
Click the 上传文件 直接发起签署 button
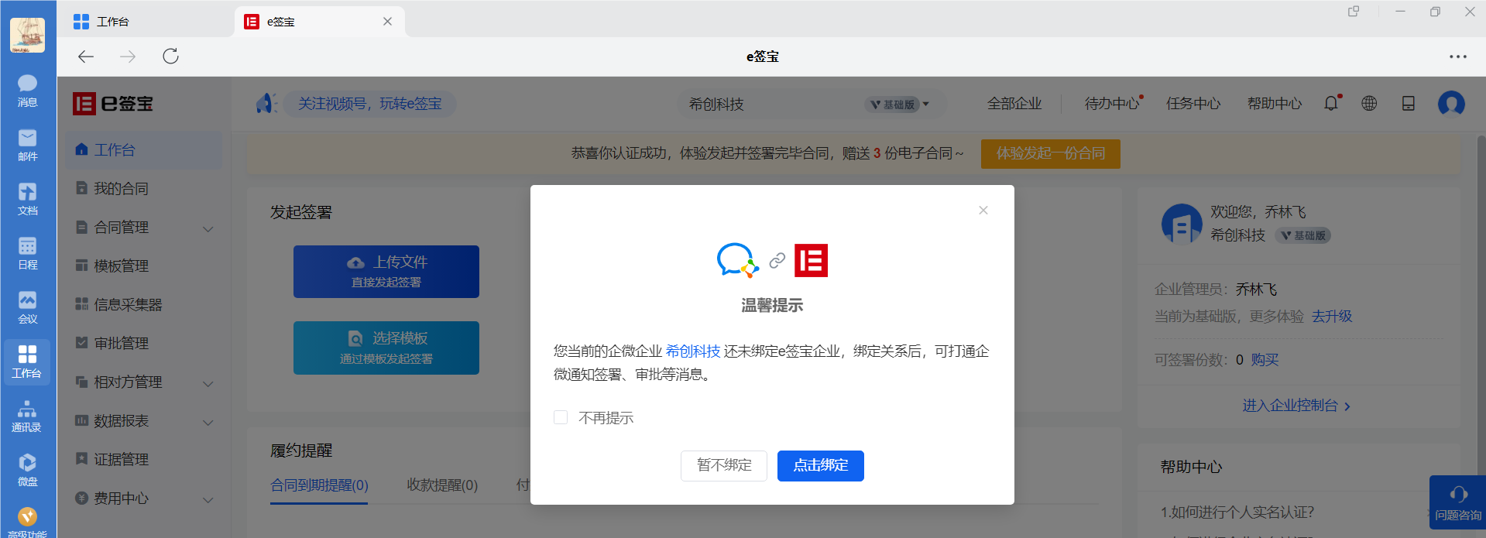coord(386,272)
